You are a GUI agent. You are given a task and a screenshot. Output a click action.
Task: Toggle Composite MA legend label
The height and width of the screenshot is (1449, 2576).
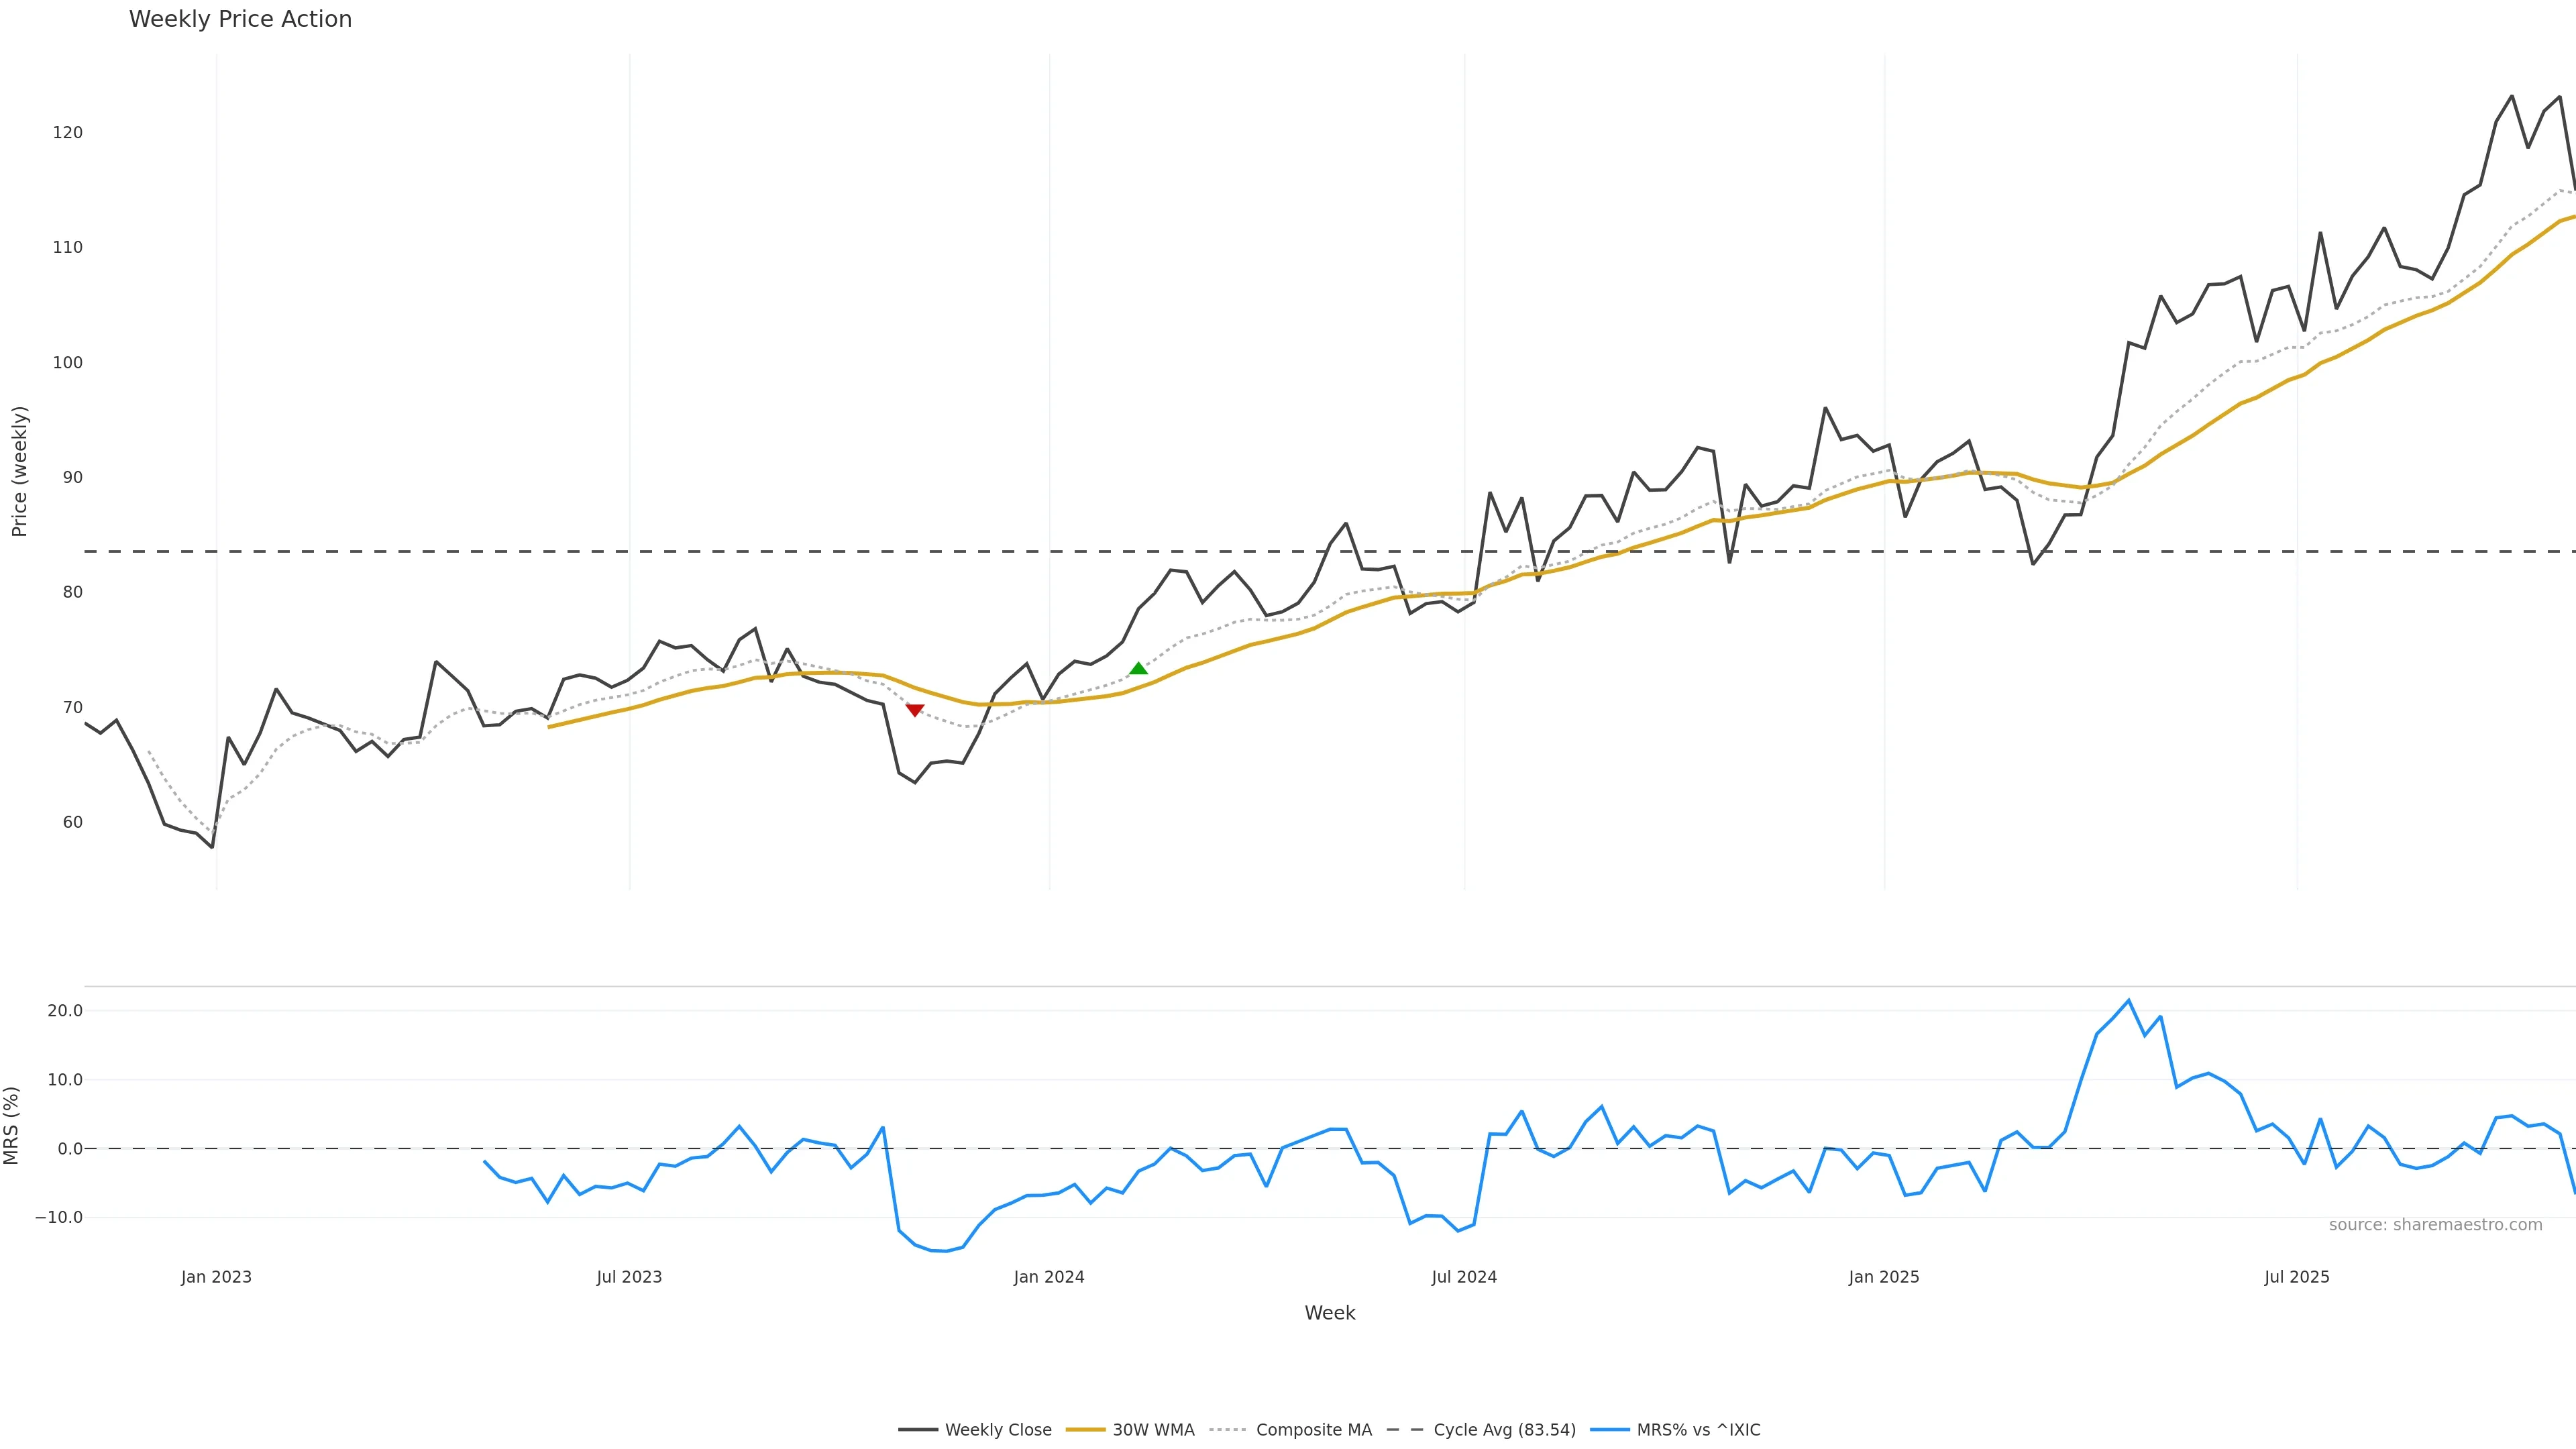(1313, 1430)
